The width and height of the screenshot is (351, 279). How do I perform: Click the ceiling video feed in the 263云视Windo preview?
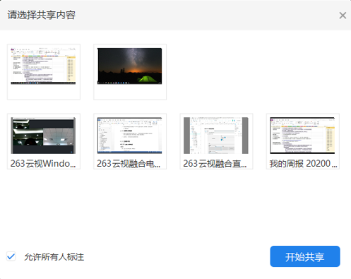coord(59,136)
